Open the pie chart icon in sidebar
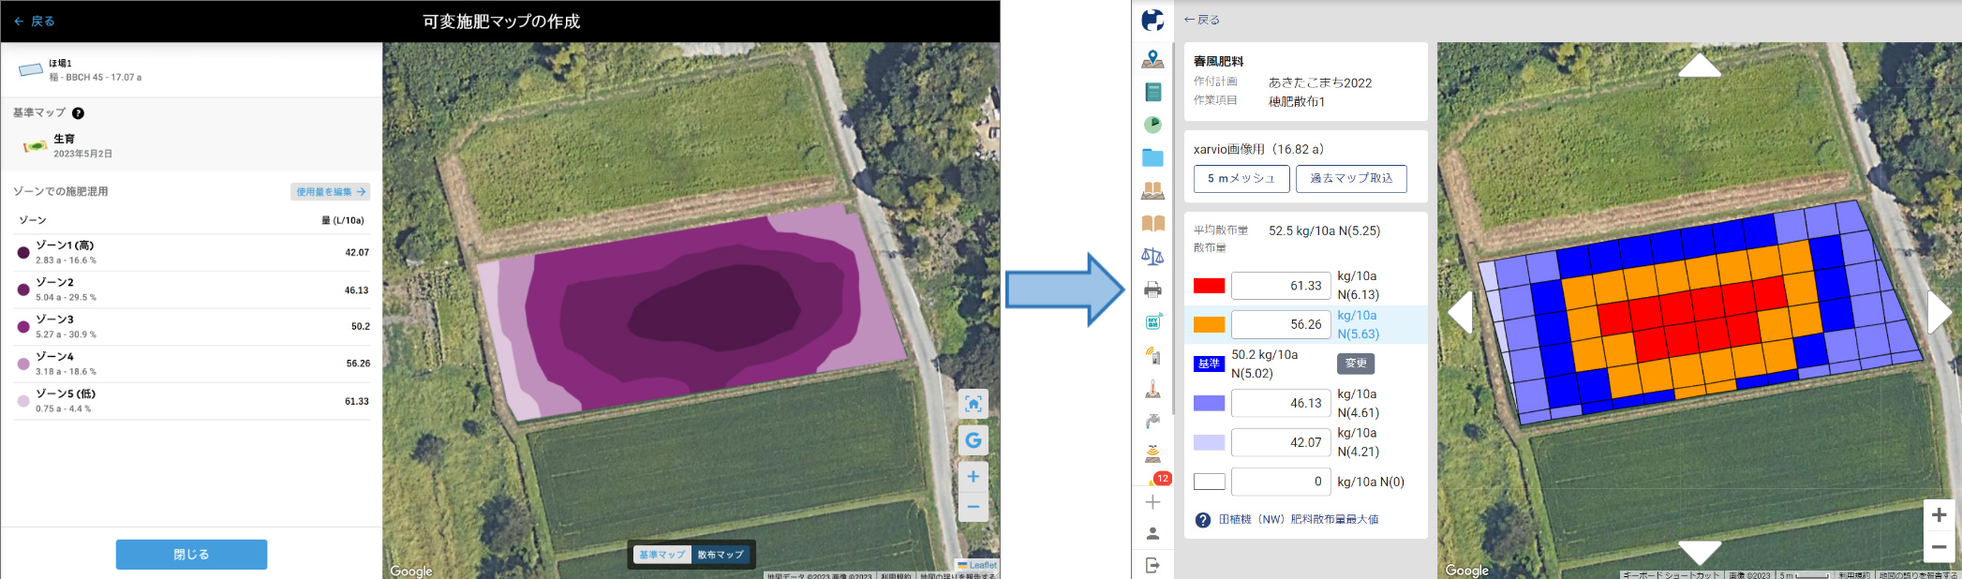This screenshot has width=1962, height=579. [x=1152, y=125]
